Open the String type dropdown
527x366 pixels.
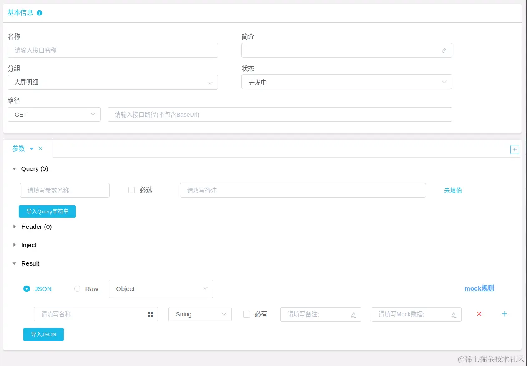200,314
